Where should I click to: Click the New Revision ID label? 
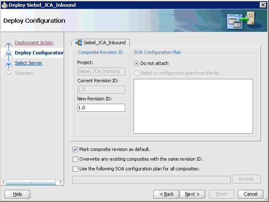94,99
